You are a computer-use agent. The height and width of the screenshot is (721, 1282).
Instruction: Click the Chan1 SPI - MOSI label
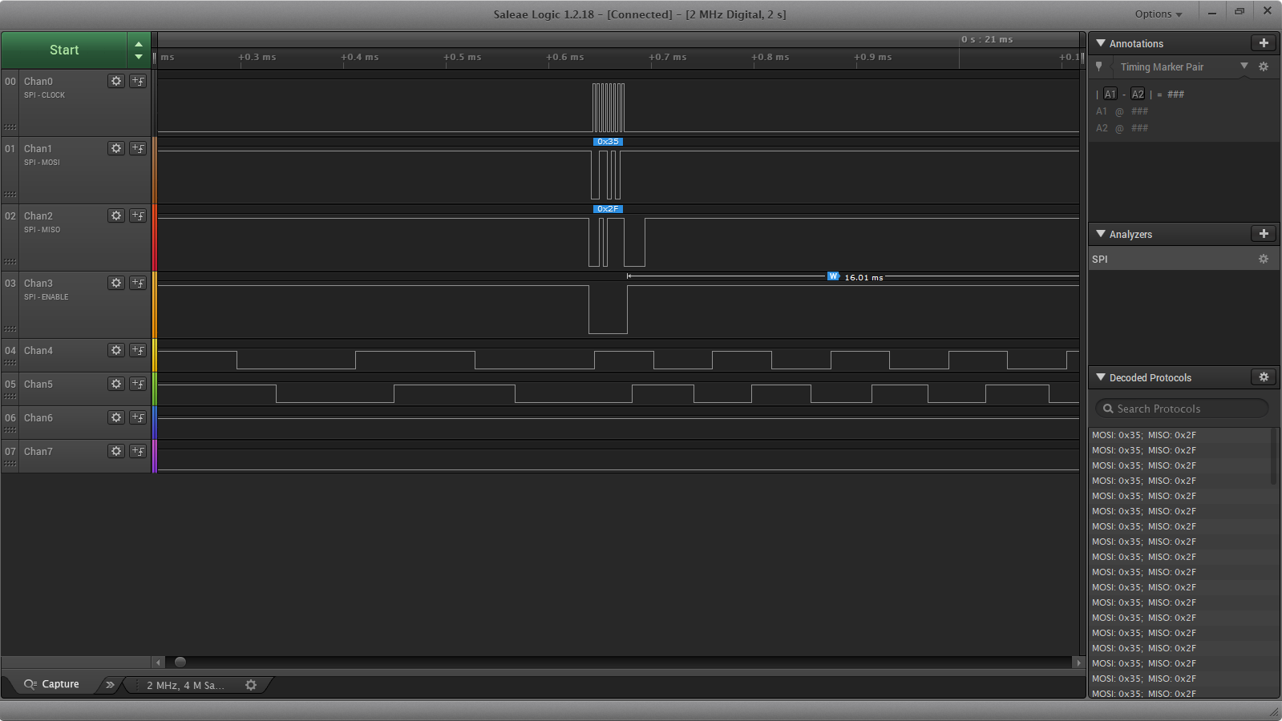tap(42, 163)
